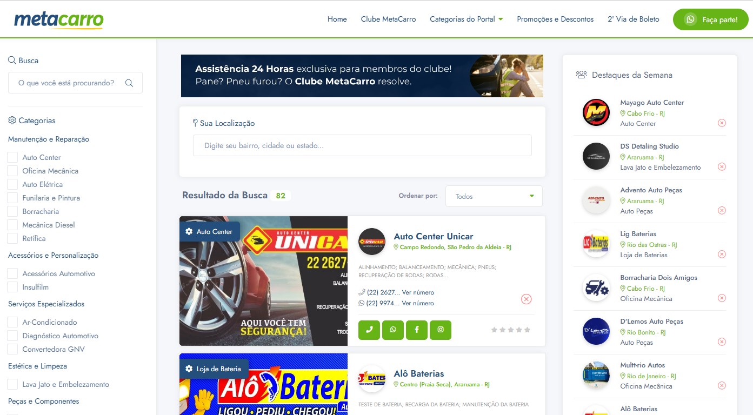Select Diagnóstico Automotivo checkbox

pos(12,336)
